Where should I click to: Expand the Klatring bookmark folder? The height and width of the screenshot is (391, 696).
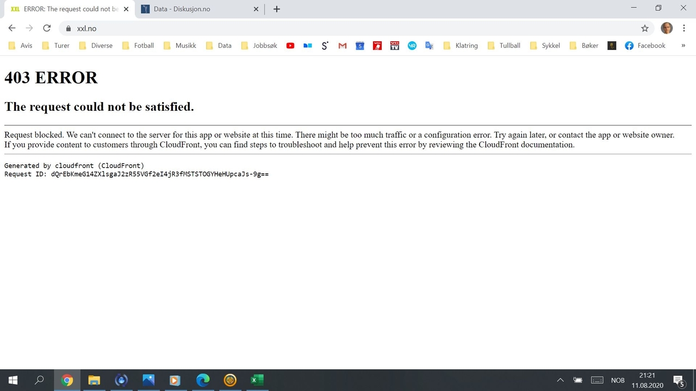pyautogui.click(x=461, y=46)
